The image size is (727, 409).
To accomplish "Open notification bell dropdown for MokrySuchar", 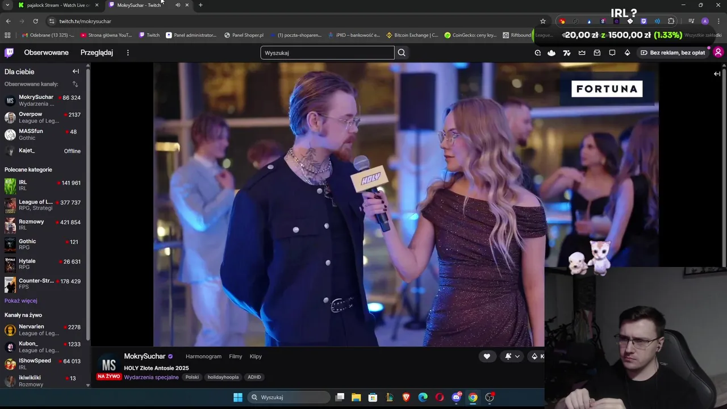I will [x=512, y=356].
